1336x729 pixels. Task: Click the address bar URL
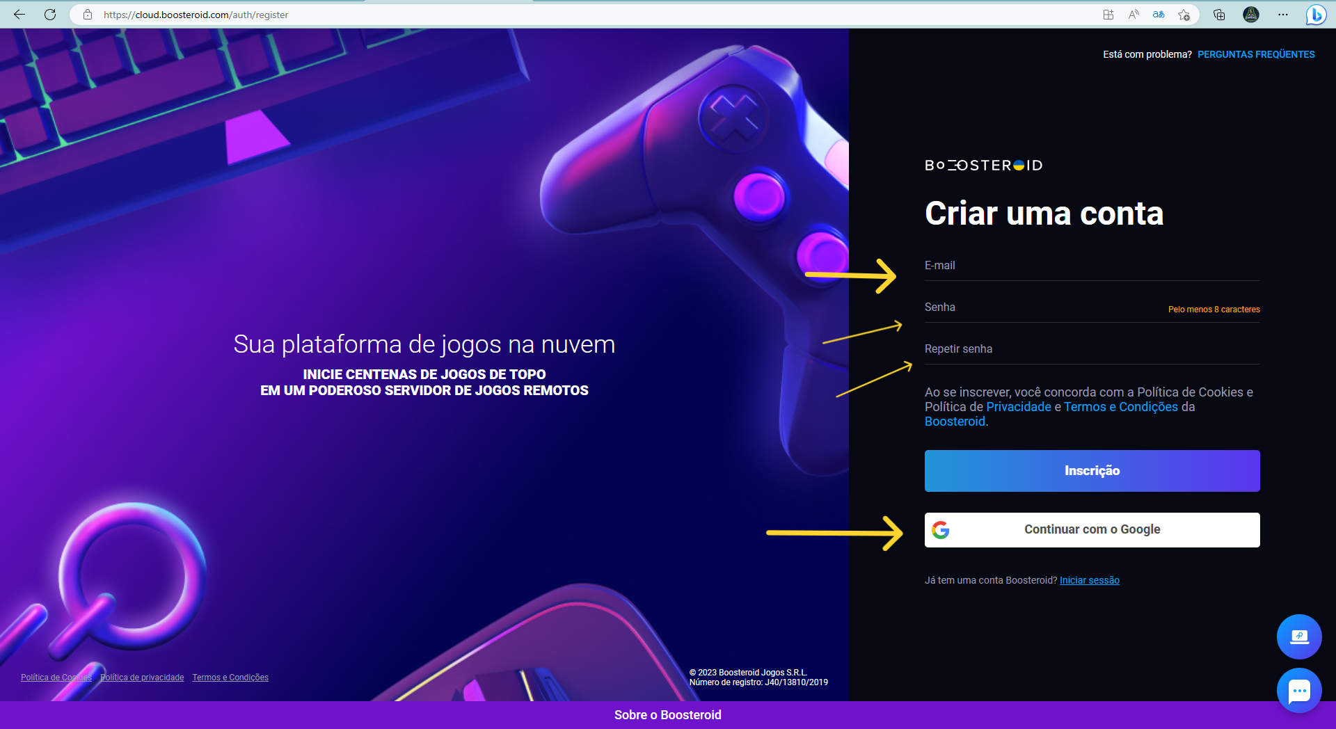pos(196,15)
